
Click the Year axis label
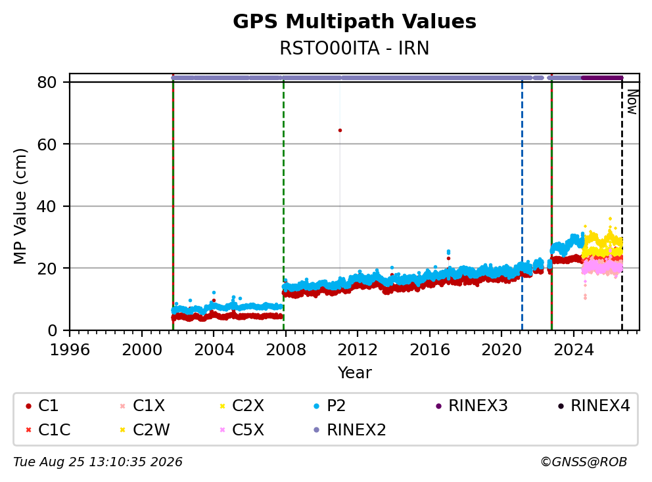coord(354,372)
